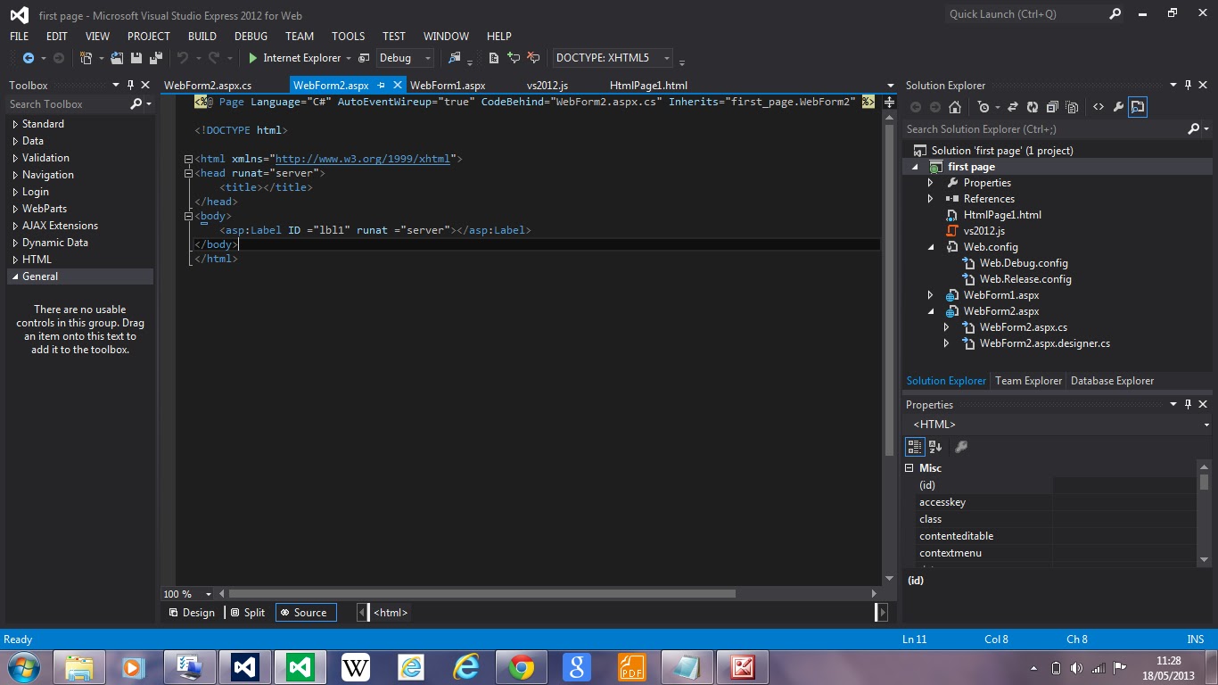The width and height of the screenshot is (1218, 685).
Task: Click the accesskey property value field
Action: tap(1123, 502)
